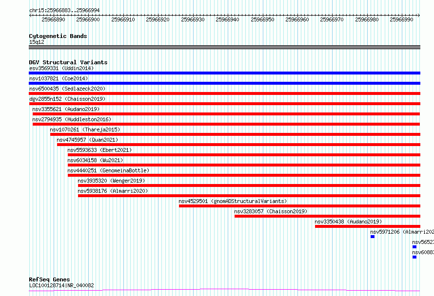Select the red nsv5938176 variant bar
The height and width of the screenshot is (296, 434).
pyautogui.click(x=249, y=196)
